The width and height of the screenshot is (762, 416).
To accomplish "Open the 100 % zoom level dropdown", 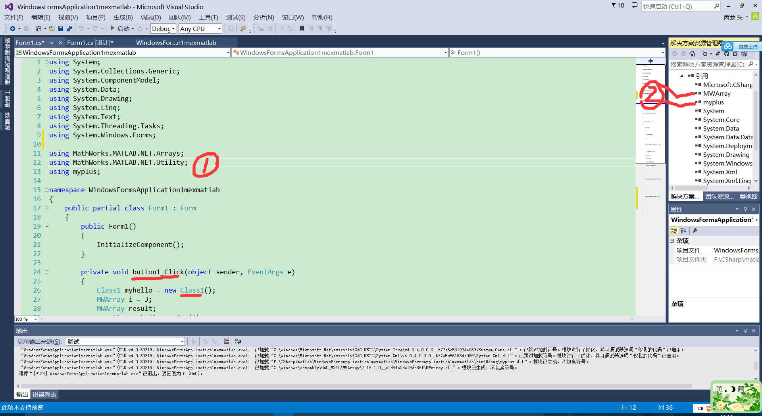I will [26, 319].
